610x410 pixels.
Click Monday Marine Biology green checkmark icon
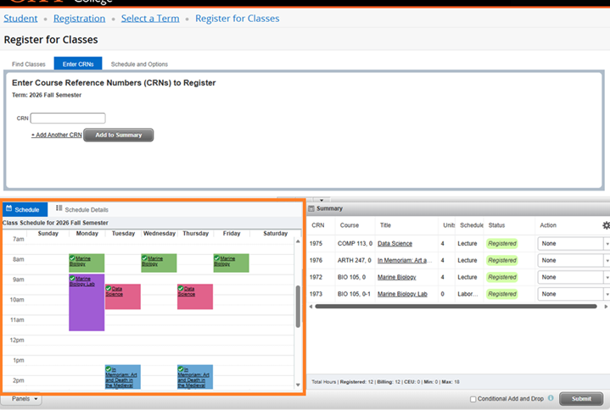click(x=72, y=258)
